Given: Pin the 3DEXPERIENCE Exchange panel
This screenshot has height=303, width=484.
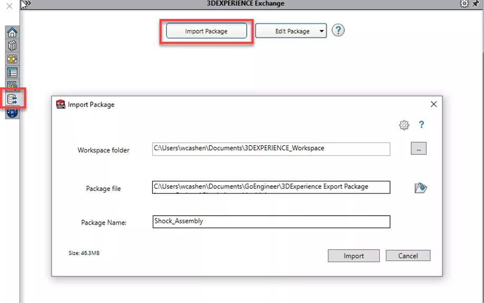Looking at the screenshot, I should 477,4.
